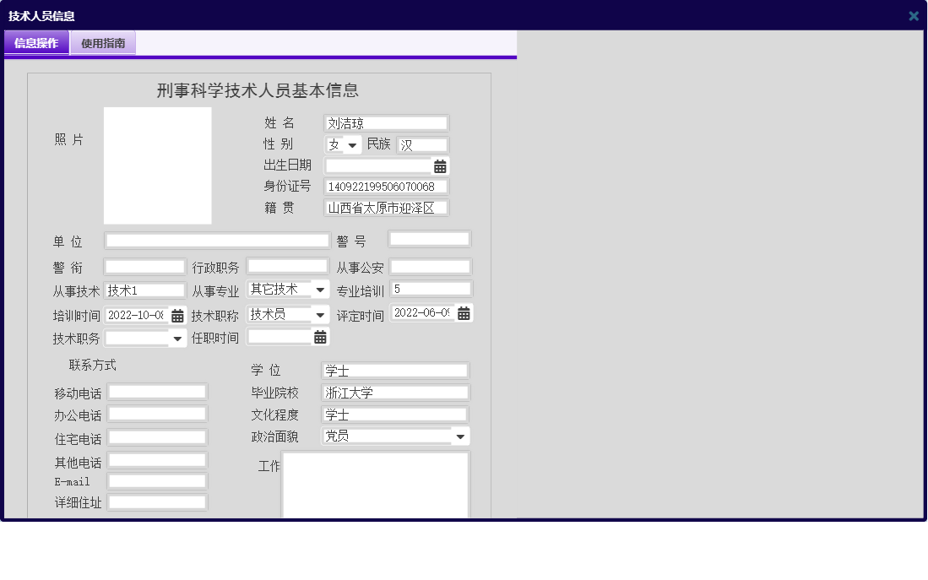Select the 信息操作 tab
The height and width of the screenshot is (580, 928).
pos(35,41)
